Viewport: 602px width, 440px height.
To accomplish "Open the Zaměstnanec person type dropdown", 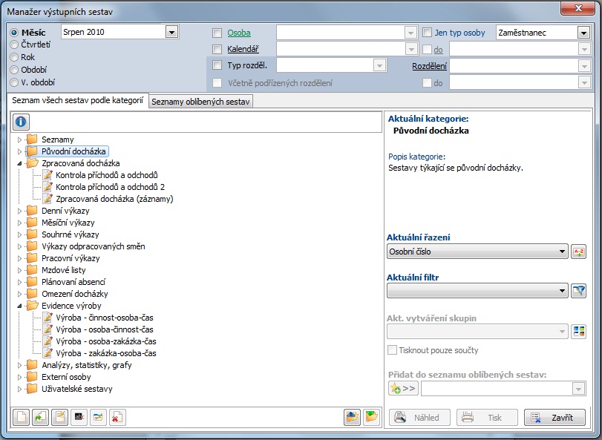I will [583, 33].
